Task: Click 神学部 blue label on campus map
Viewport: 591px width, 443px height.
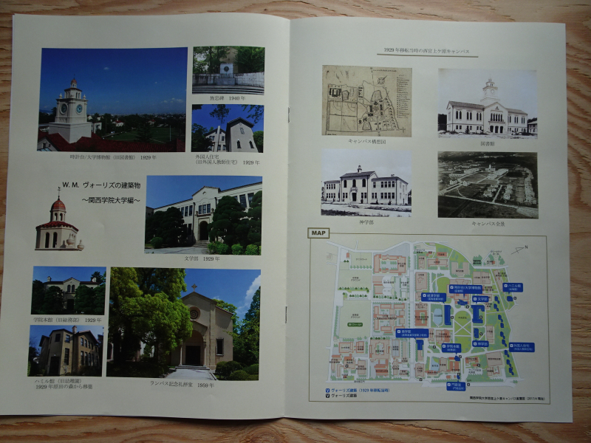Action: click(480, 344)
